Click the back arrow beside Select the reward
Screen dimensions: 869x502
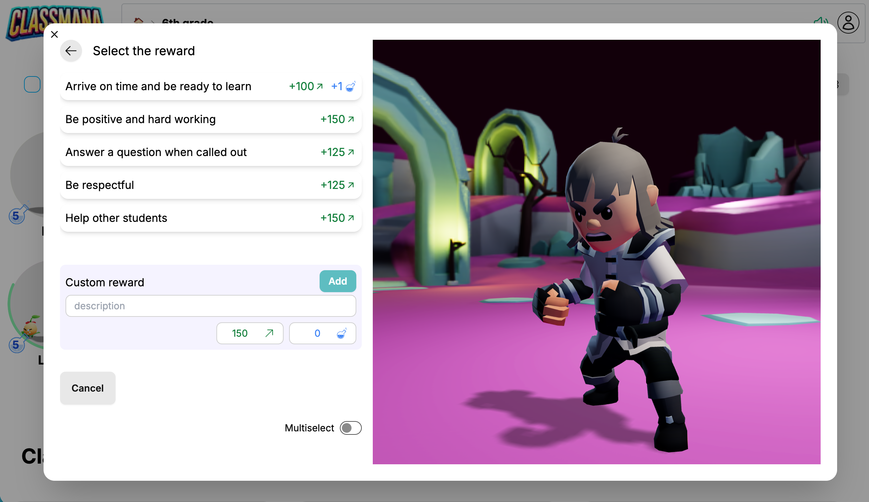71,51
